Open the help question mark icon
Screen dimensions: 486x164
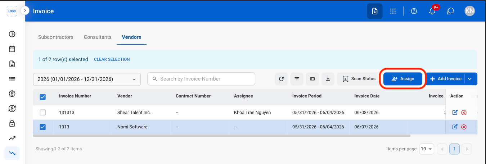click(414, 11)
